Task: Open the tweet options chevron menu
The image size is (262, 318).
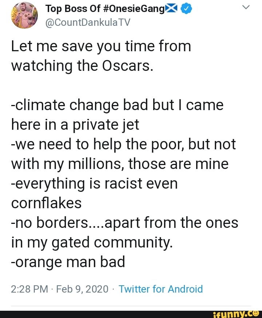Action: (246, 7)
